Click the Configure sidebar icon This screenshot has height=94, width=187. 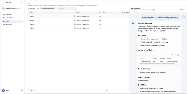click(x=4, y=14)
